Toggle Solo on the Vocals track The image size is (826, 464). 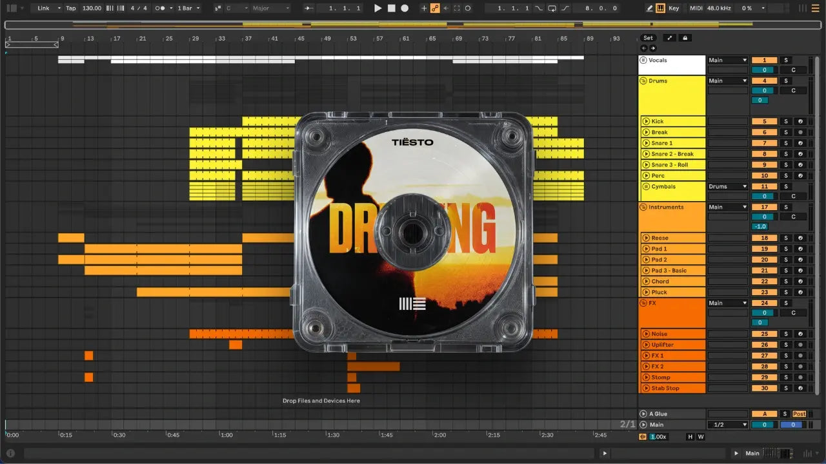pos(786,60)
